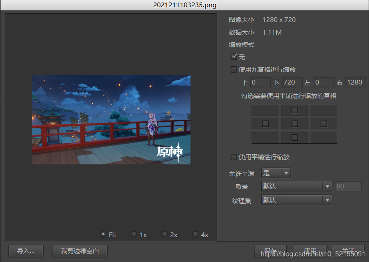This screenshot has height=262, width=369.
Task: Open the 纹理集 texture atlas dropdown
Action: [x=297, y=200]
